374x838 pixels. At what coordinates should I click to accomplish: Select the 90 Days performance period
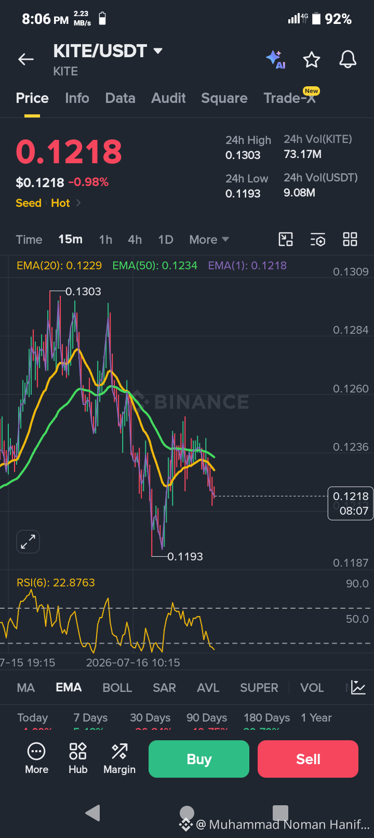(x=207, y=717)
